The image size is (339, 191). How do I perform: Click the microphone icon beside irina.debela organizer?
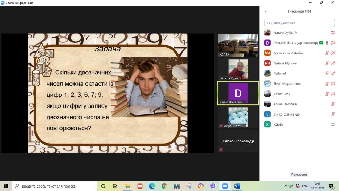[327, 43]
